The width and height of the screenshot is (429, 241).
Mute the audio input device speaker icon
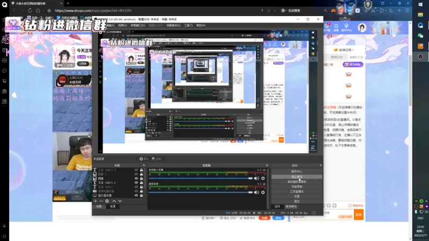(x=256, y=178)
